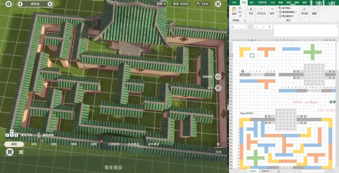Click the load 负荷 indicator
This screenshot has width=339, height=173.
(161, 4)
